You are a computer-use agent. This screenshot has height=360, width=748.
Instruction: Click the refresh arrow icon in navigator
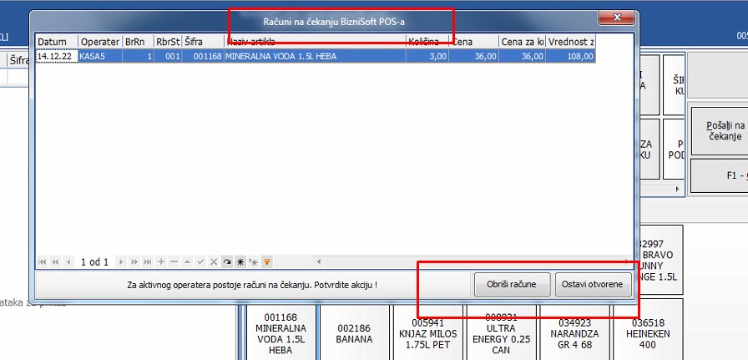[227, 261]
